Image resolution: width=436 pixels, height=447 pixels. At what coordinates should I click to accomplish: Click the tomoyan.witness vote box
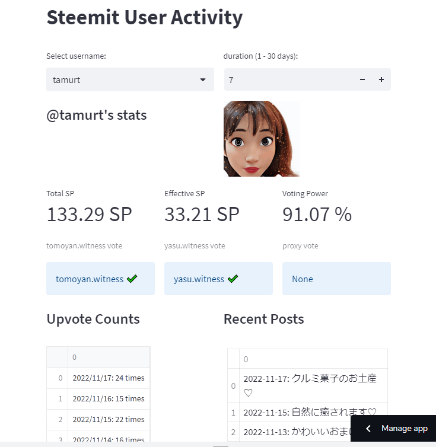pos(100,279)
